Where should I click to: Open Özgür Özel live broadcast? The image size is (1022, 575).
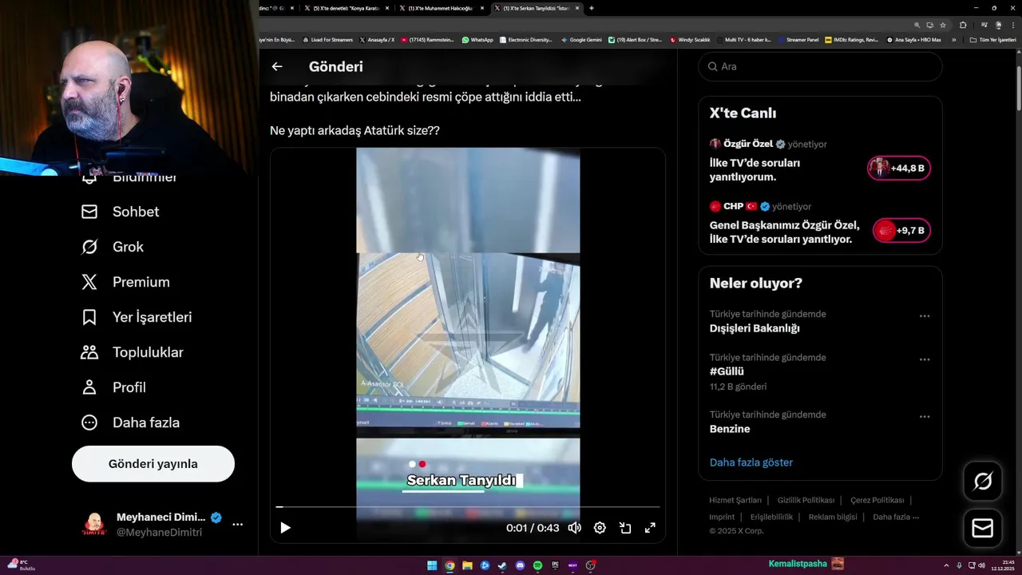820,161
